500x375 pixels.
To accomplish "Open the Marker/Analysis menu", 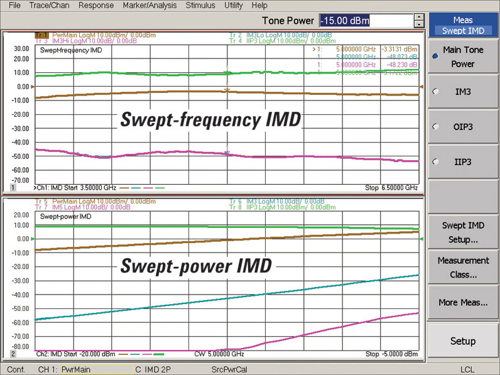I will click(151, 5).
